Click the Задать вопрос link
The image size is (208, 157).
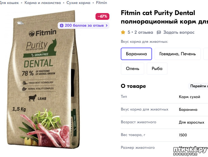click(x=179, y=32)
